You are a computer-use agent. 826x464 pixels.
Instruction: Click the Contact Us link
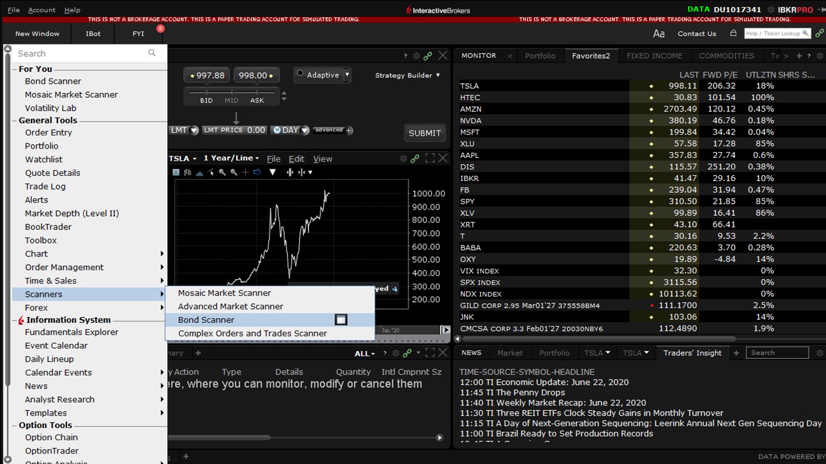[x=696, y=34]
